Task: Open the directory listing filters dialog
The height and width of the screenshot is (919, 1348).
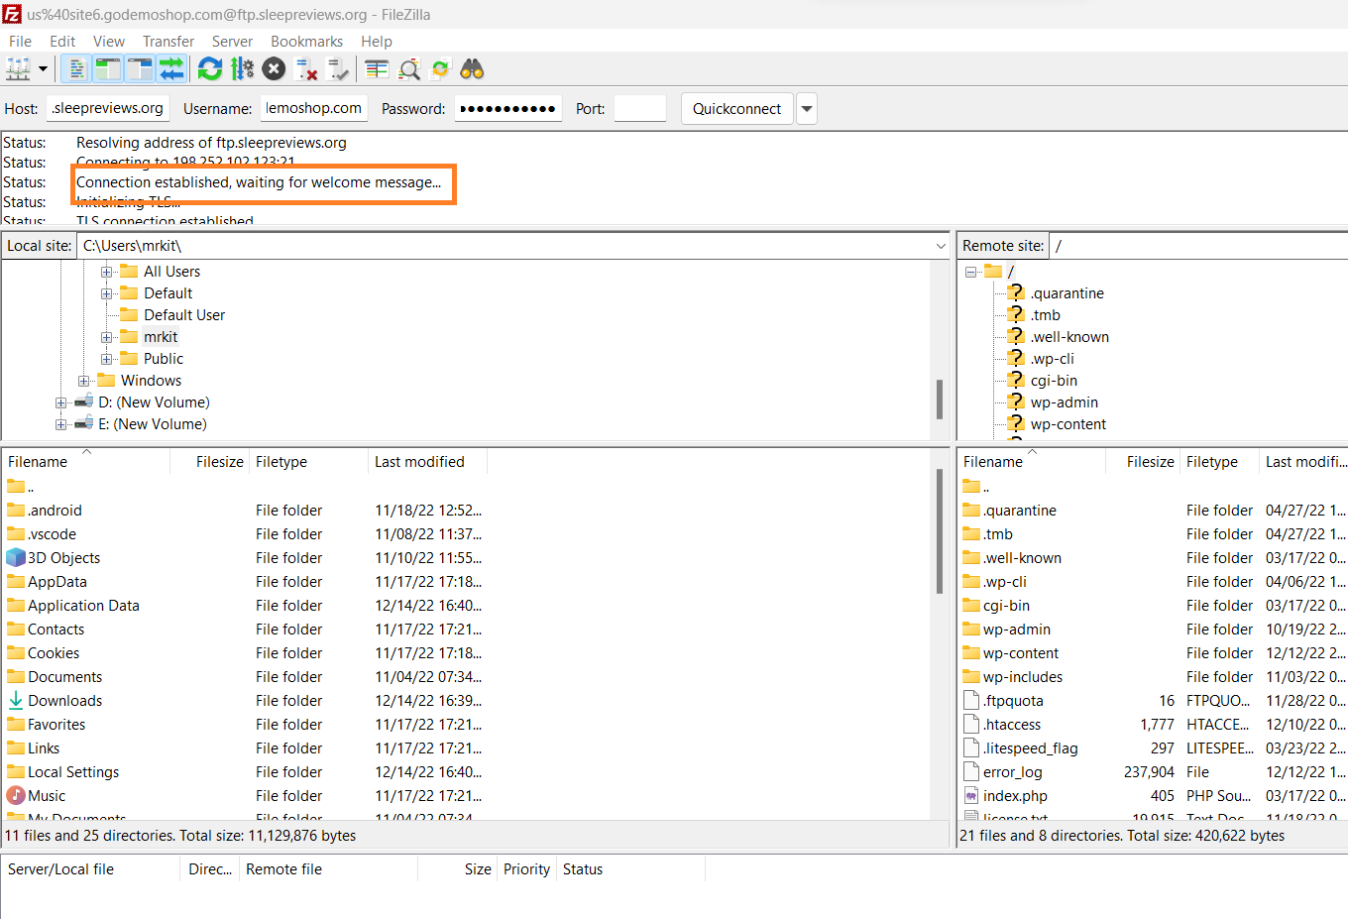Action: (377, 68)
